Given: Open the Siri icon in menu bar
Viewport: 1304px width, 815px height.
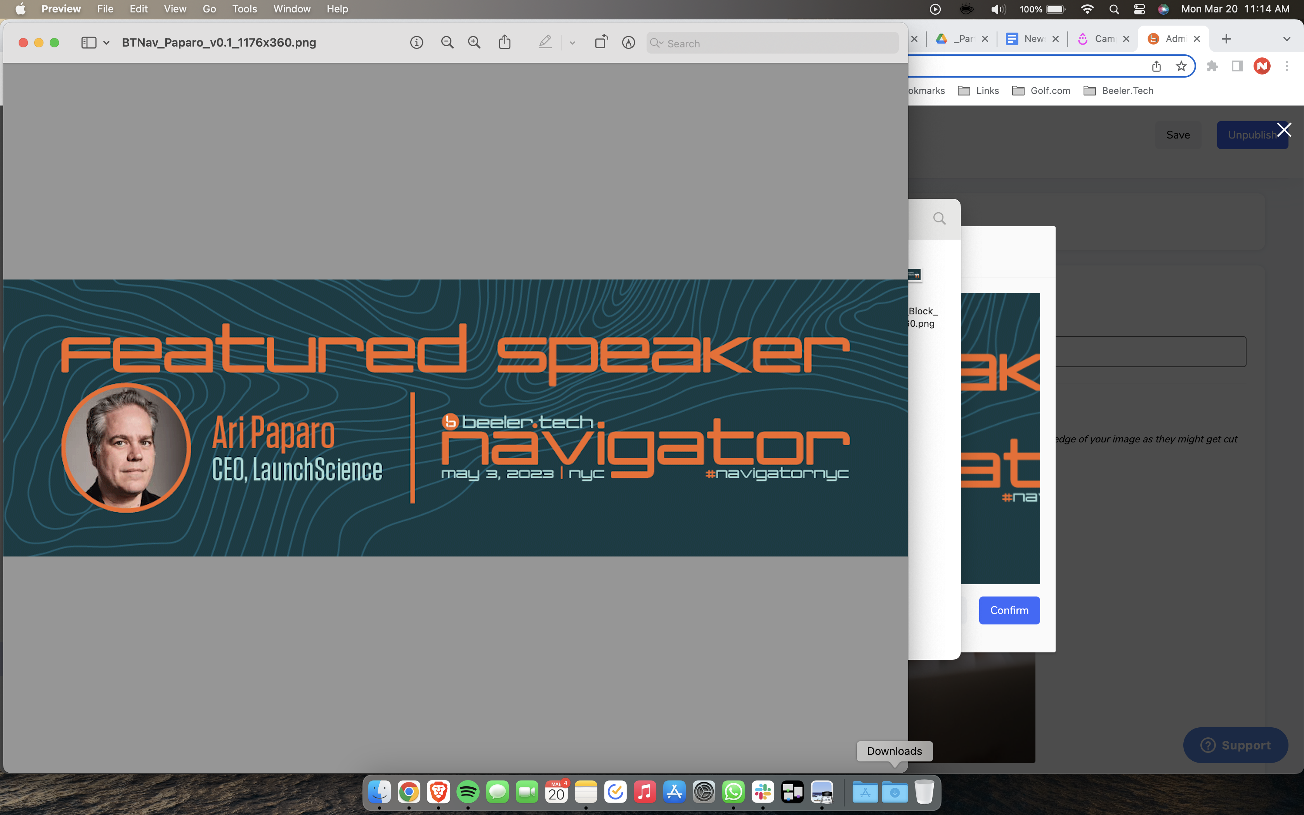Looking at the screenshot, I should pos(1164,9).
